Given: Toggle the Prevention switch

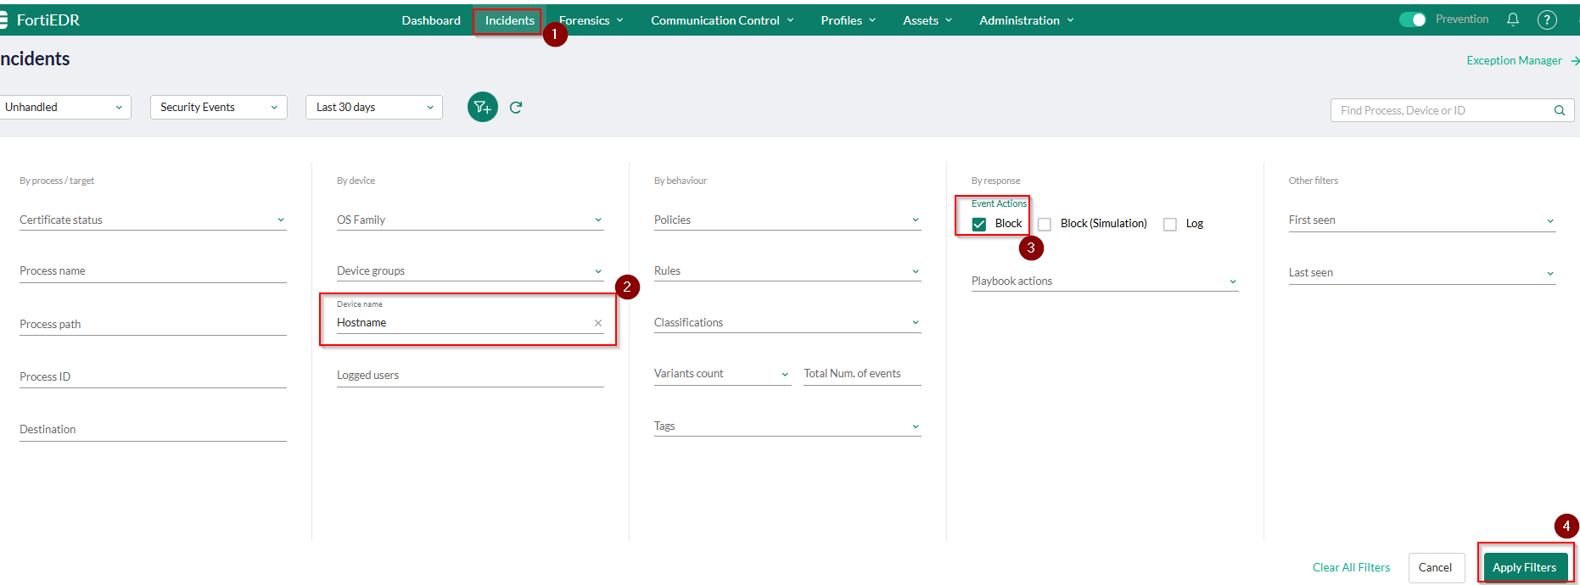Looking at the screenshot, I should pos(1413,19).
